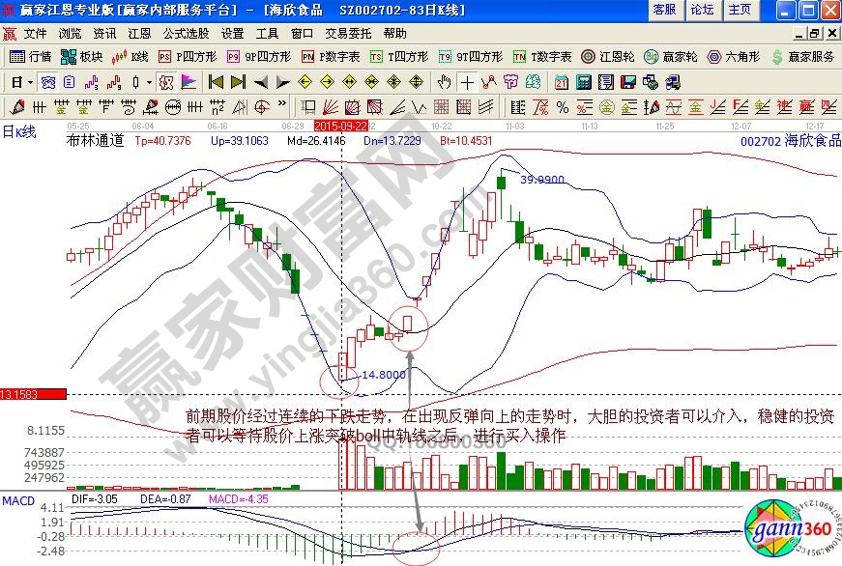Open the 资讯 menu
The height and width of the screenshot is (566, 842).
[104, 33]
